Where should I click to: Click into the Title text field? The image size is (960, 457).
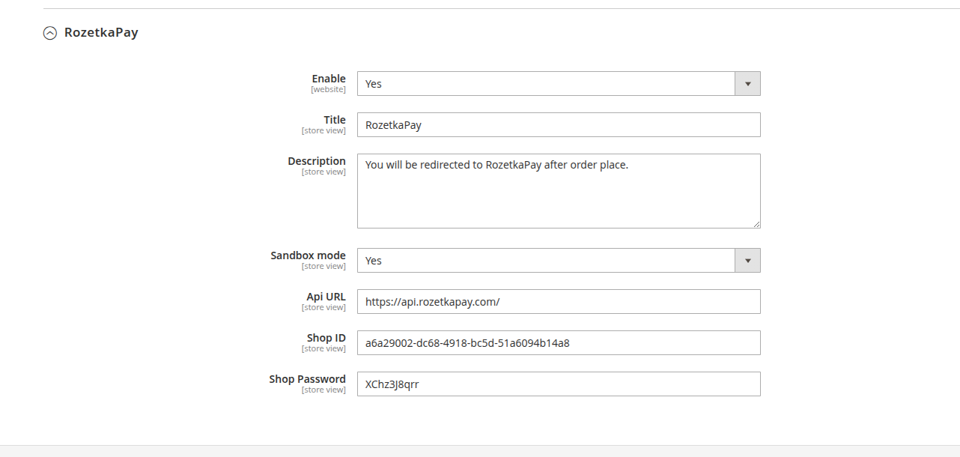pyautogui.click(x=559, y=125)
